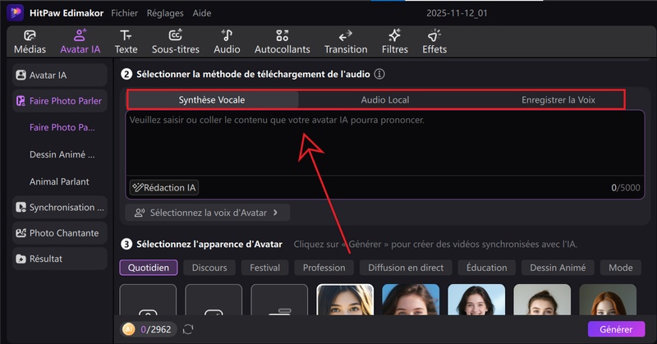Select the Dessin Animé category filter chip
Screen dimensions: 657x344
tap(558, 268)
